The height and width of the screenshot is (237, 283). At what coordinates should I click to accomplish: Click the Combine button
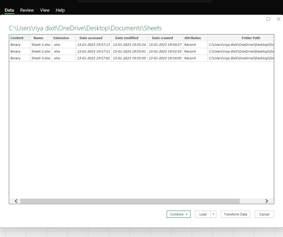click(178, 214)
